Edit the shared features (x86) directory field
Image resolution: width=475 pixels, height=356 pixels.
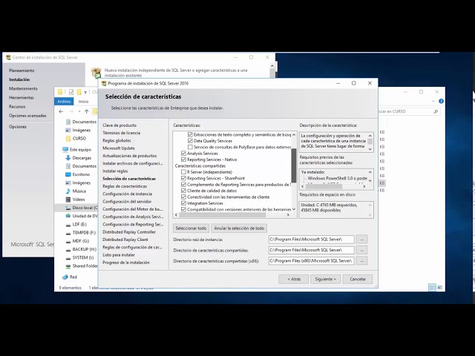[x=312, y=260]
